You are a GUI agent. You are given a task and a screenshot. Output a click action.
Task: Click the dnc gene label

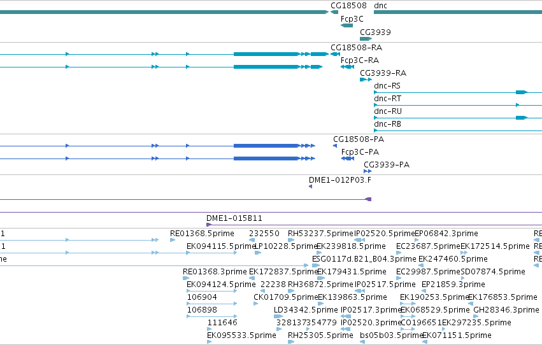(x=380, y=6)
